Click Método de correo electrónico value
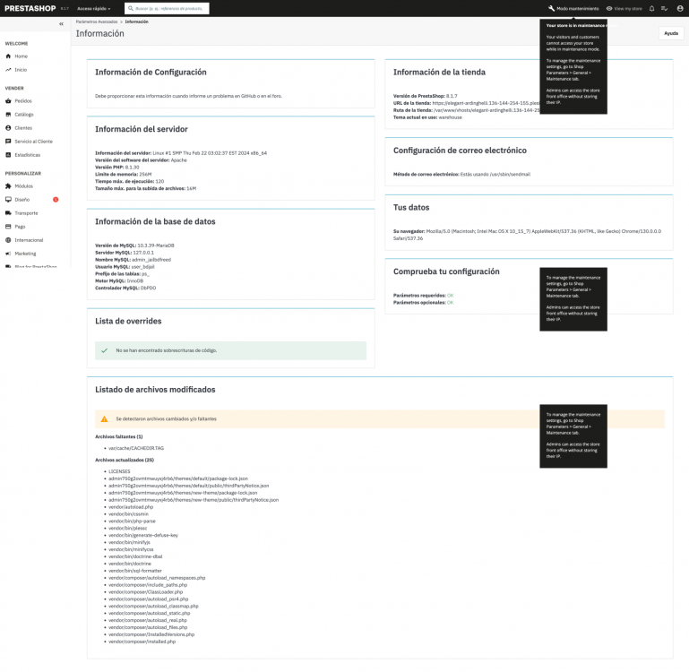 pyautogui.click(x=495, y=175)
